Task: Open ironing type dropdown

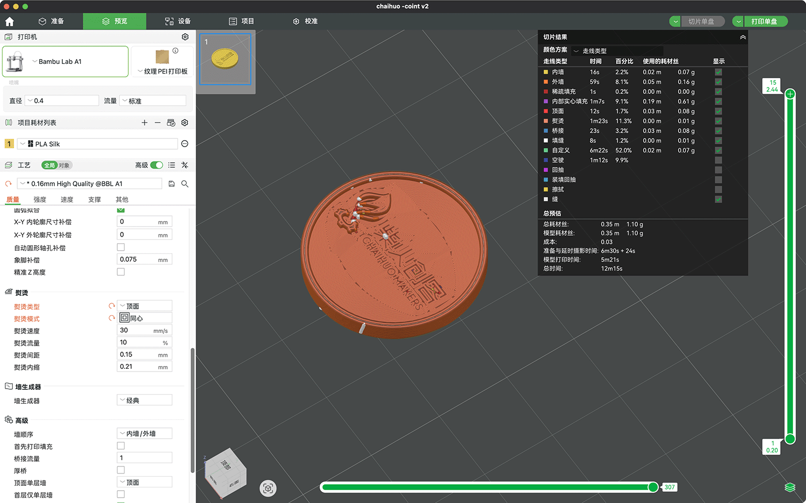Action: coord(145,306)
